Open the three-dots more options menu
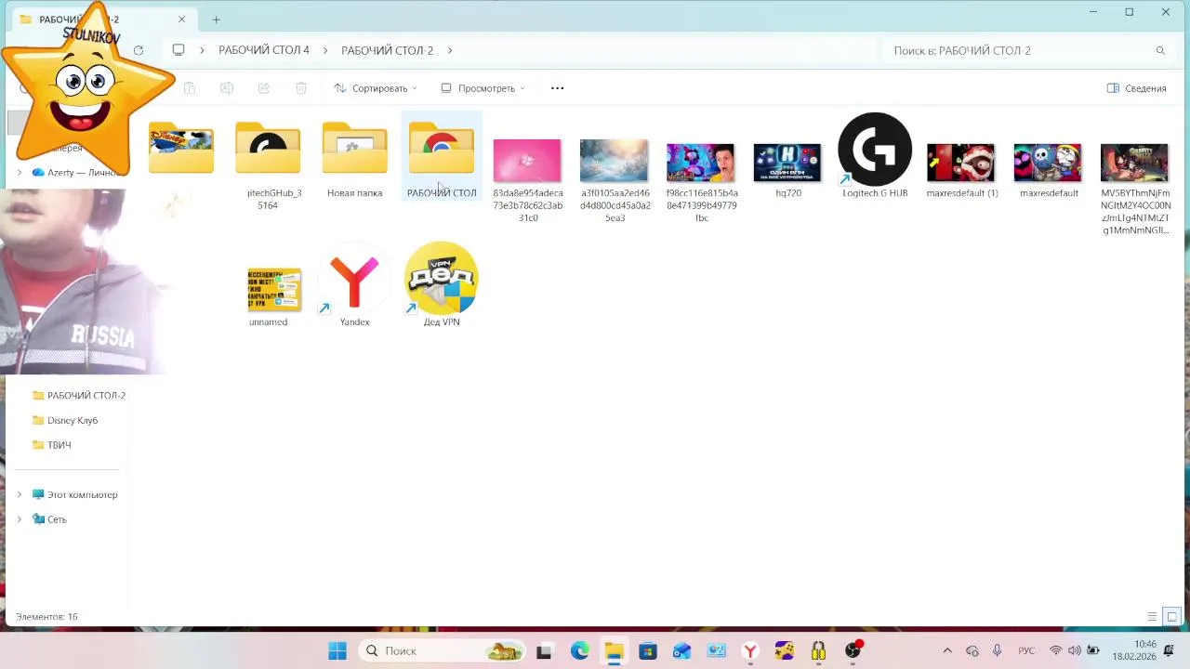The height and width of the screenshot is (669, 1190). [x=558, y=88]
